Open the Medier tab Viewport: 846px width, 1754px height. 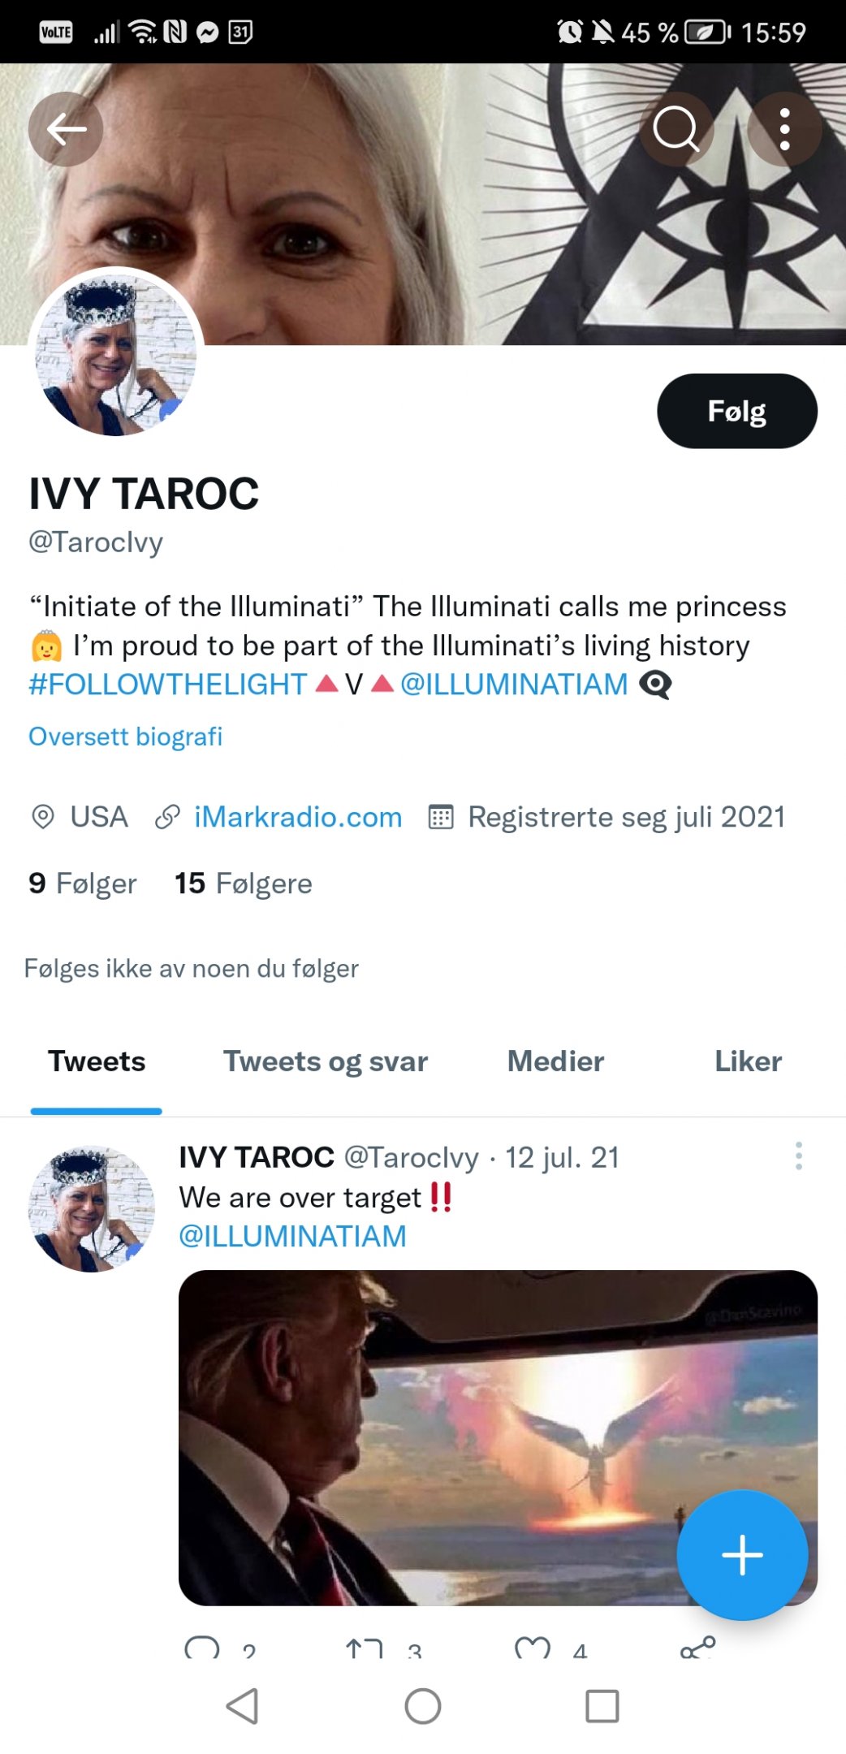tap(555, 1061)
